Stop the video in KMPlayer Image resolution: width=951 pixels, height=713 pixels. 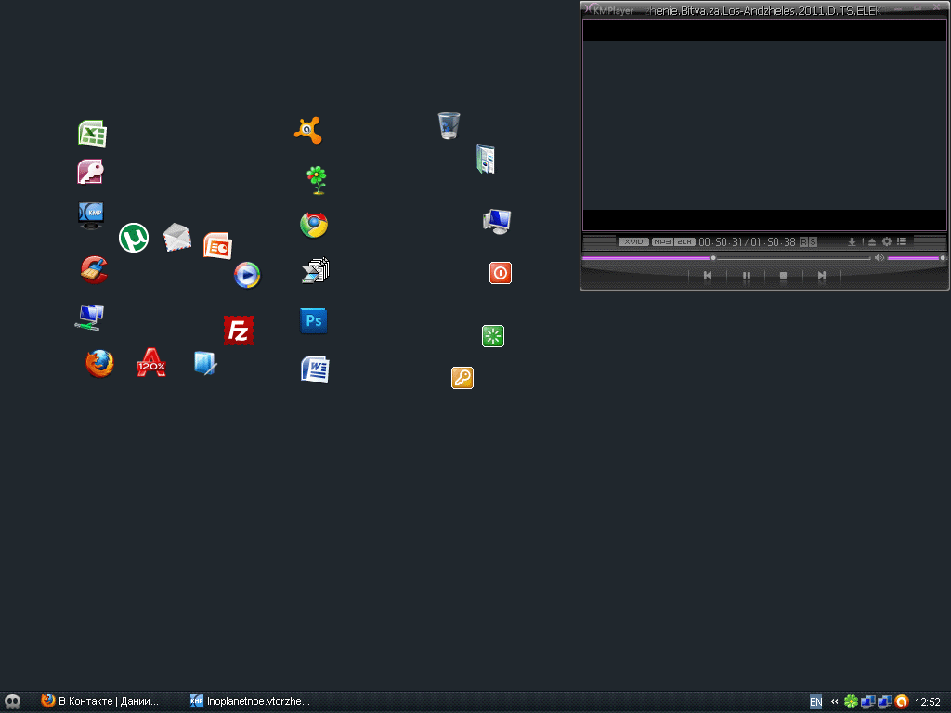click(784, 276)
